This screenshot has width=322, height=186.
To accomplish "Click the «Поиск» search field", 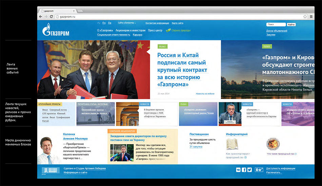I will point(276,24).
